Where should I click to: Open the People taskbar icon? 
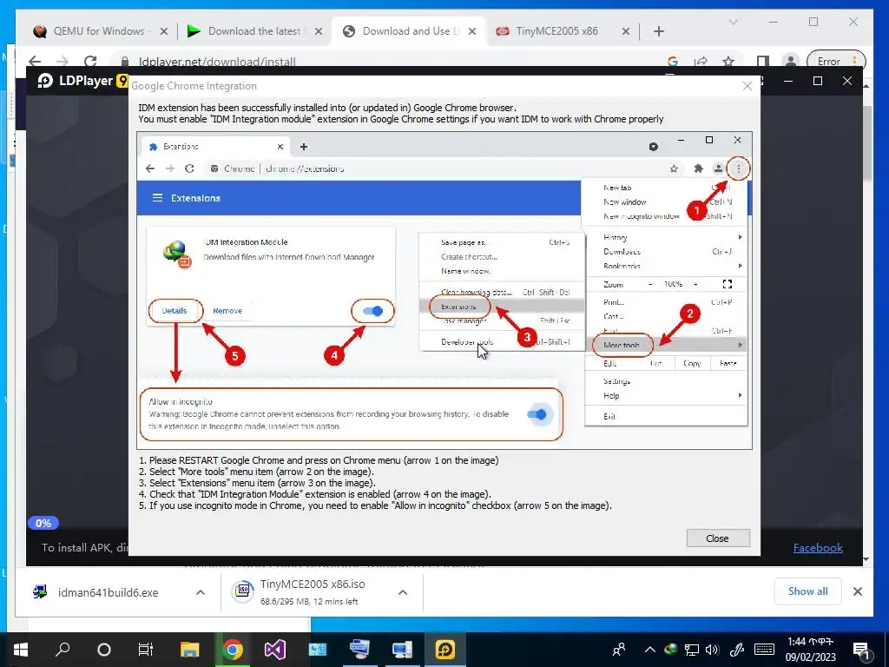[x=619, y=650]
